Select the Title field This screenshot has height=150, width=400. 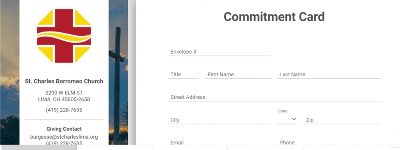pos(183,74)
